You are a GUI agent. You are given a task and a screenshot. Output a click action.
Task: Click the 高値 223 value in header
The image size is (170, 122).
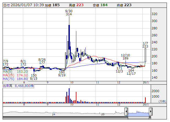click(x=80, y=5)
